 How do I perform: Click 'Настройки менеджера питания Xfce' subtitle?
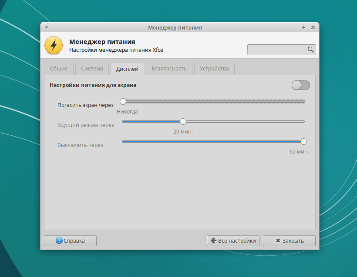click(x=116, y=50)
